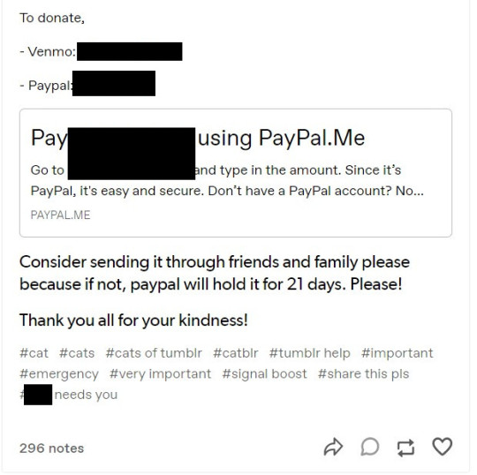Open the #very important tag
477x475 pixels.
[160, 374]
